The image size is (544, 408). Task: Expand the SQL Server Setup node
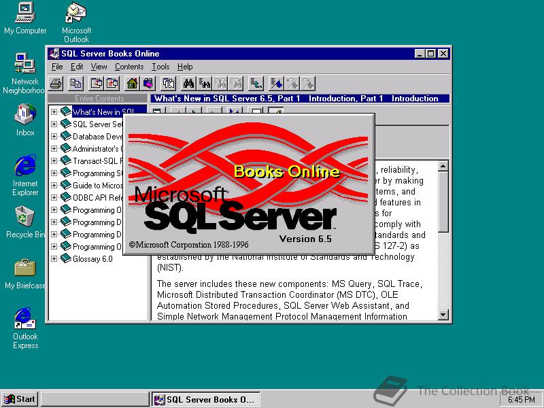tap(54, 124)
